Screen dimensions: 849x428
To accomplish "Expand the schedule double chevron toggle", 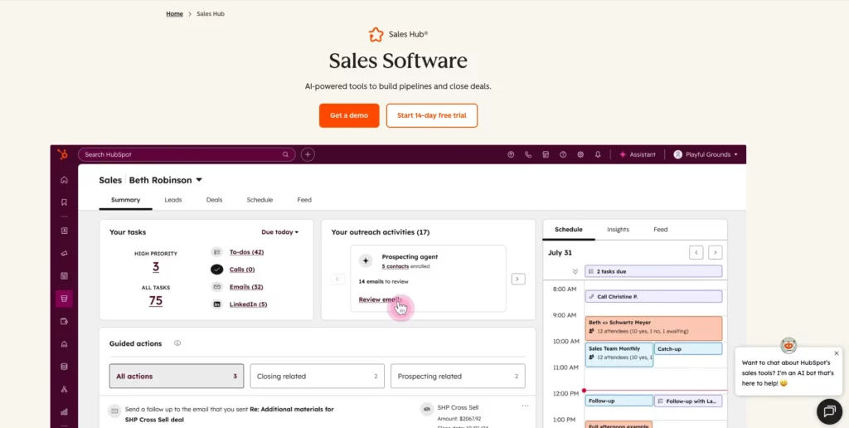I will tap(575, 271).
